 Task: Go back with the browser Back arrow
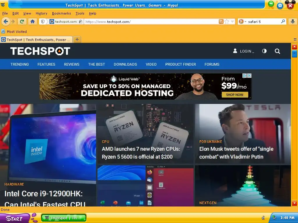pyautogui.click(x=6, y=21)
